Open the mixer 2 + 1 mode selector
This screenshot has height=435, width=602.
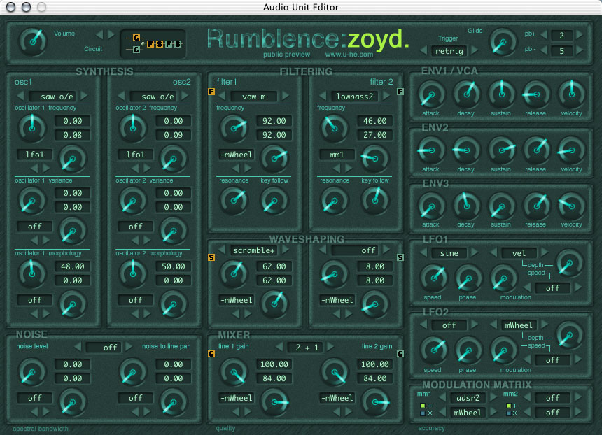(x=307, y=348)
